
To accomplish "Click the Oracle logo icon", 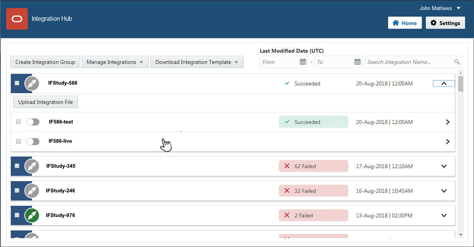I will pyautogui.click(x=17, y=19).
